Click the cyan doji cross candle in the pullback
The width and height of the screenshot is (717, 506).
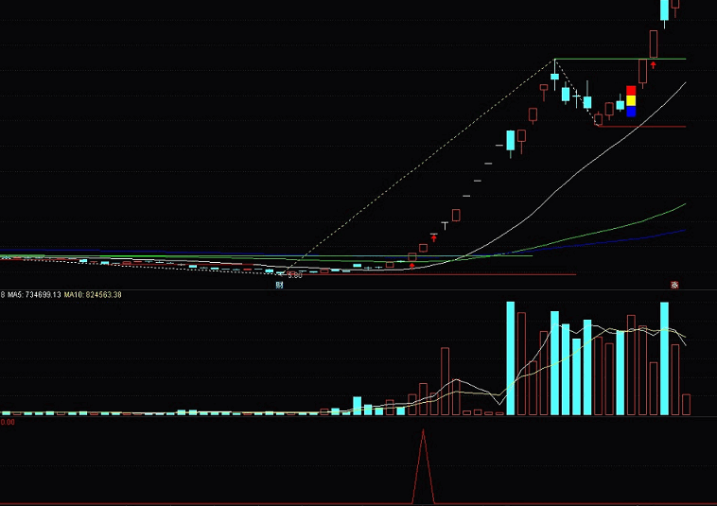coord(576,96)
